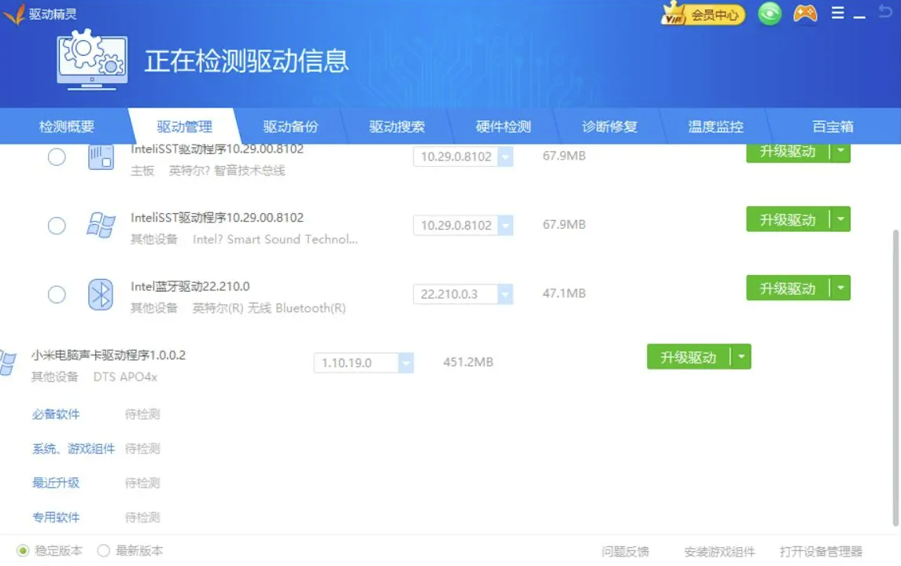Click the VIP 会员中心 badge
The image size is (901, 566).
(x=703, y=14)
